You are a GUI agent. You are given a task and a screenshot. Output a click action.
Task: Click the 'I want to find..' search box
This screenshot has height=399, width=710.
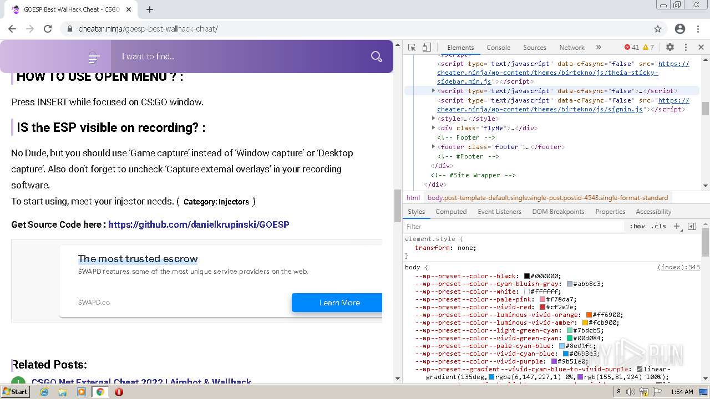click(x=241, y=57)
